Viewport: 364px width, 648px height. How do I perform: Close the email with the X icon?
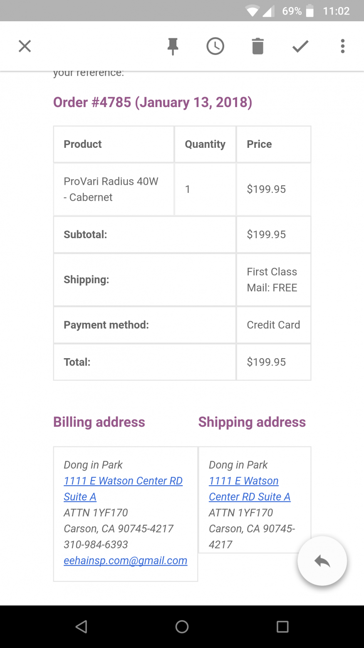pos(25,46)
